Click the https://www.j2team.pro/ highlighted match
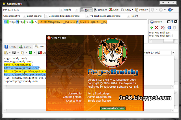 [21, 68]
